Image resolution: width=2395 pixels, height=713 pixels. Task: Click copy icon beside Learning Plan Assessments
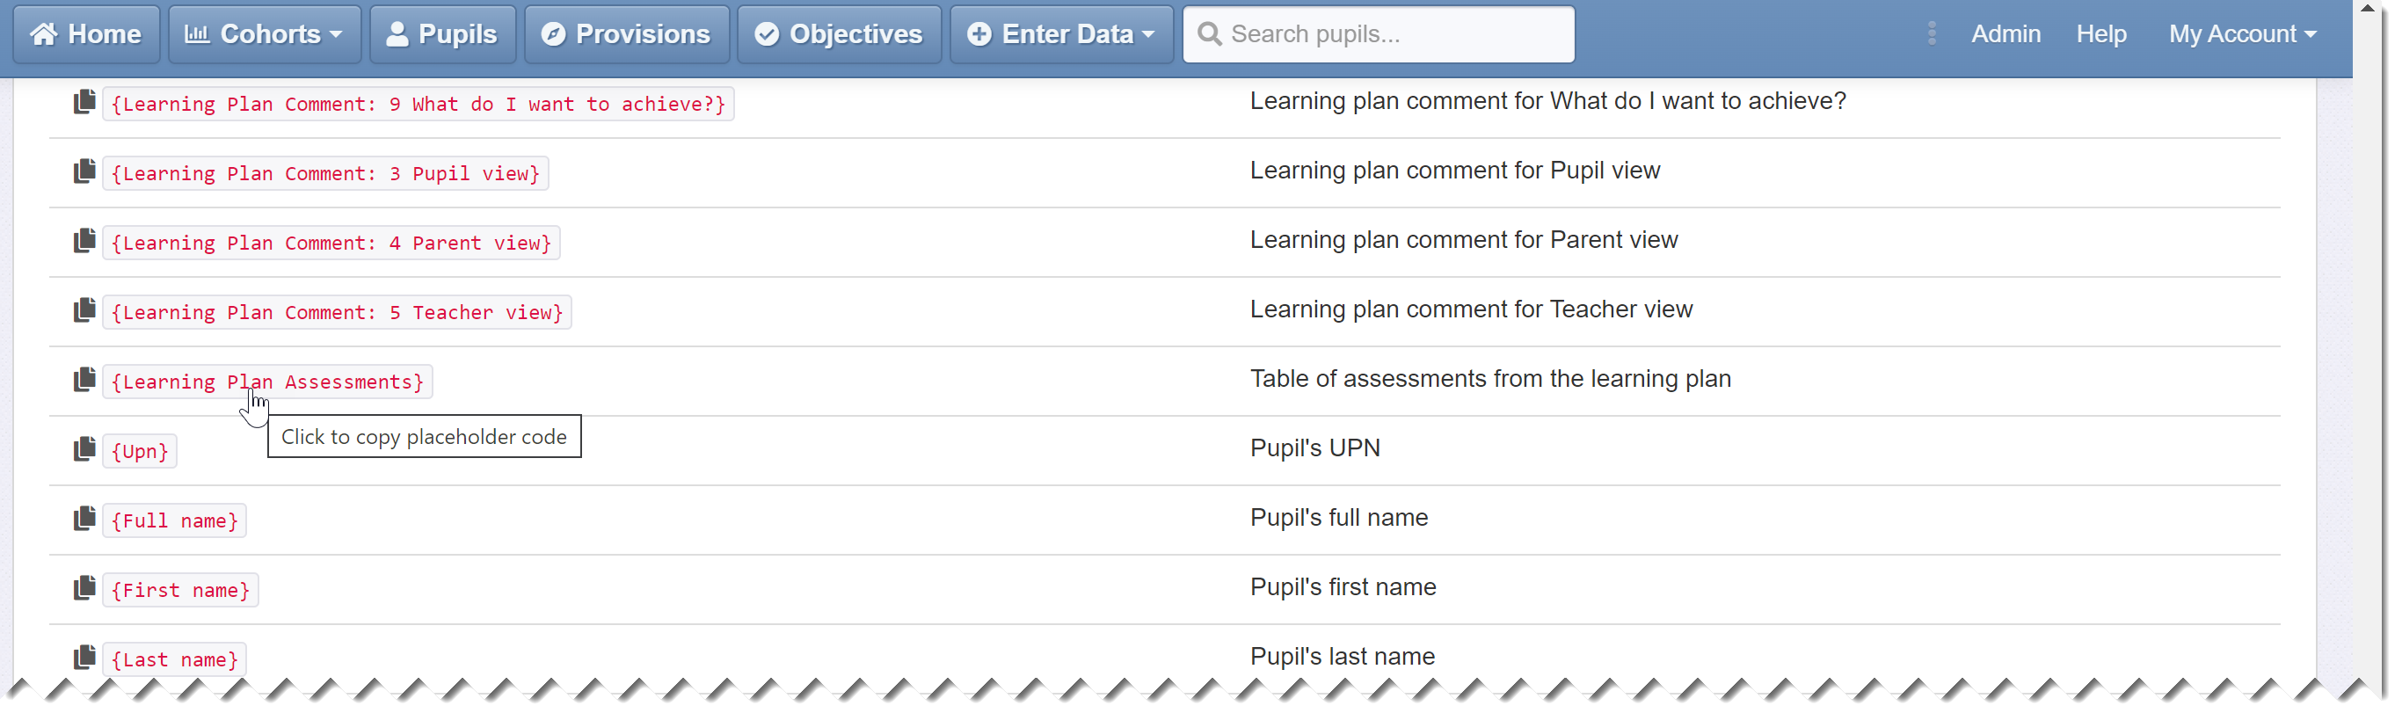pos(84,379)
